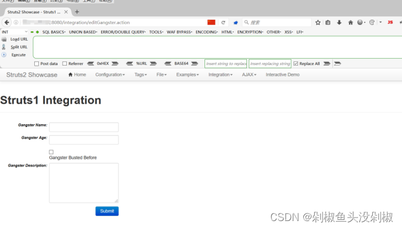Open the INT type dropdown in HackBar
This screenshot has height=228, width=402.
[x=15, y=32]
